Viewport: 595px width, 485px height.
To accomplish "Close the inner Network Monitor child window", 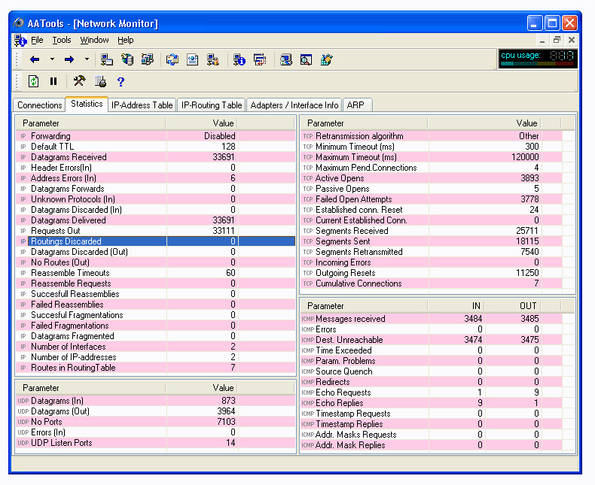I will (572, 40).
